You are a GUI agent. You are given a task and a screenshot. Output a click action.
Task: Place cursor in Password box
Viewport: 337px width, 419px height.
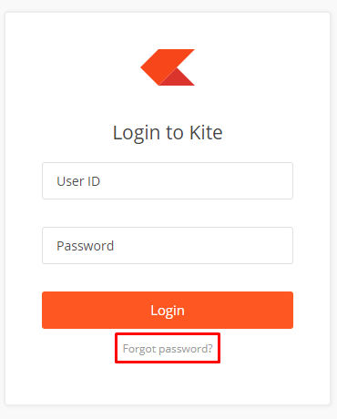pos(168,245)
